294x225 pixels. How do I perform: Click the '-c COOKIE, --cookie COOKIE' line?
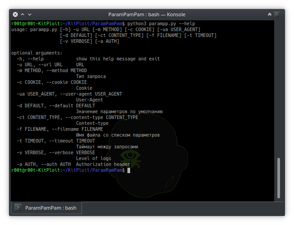(x=52, y=82)
